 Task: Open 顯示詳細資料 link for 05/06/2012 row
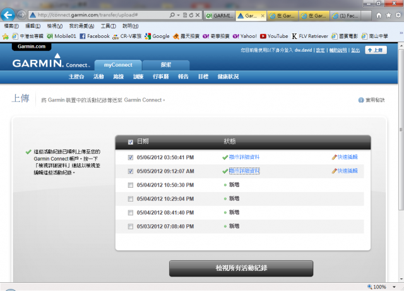click(244, 157)
